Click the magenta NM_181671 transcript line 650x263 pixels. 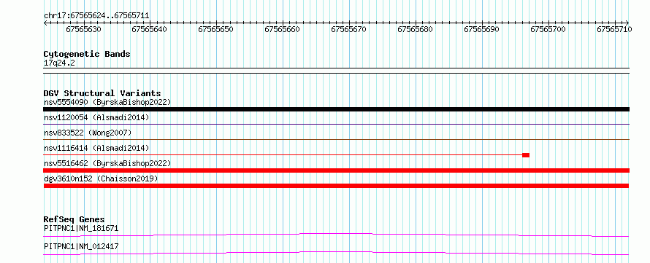coord(336,235)
